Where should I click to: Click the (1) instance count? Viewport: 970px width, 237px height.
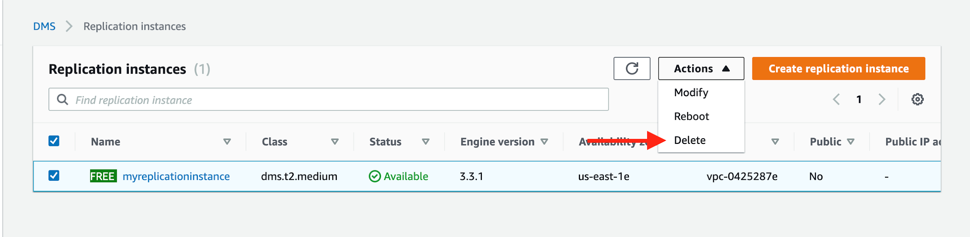(202, 69)
